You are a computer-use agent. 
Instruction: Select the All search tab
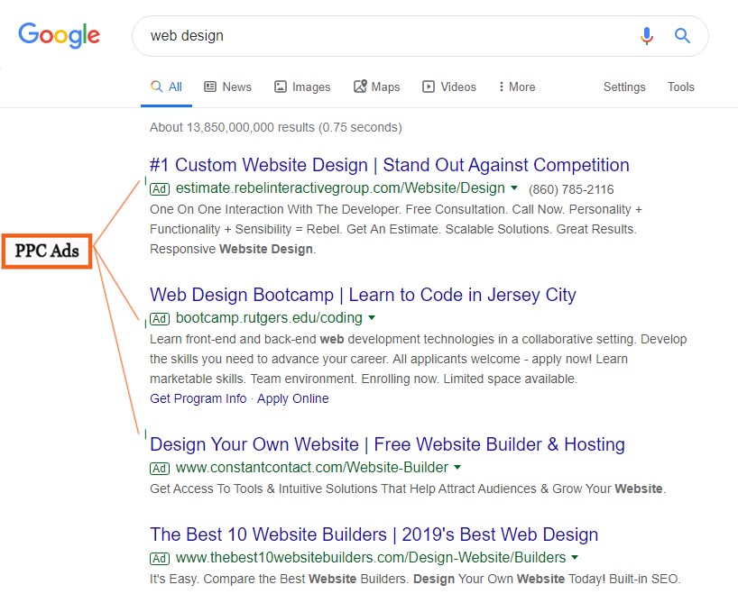166,87
